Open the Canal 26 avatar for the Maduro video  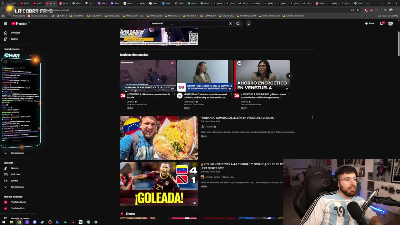pyautogui.click(x=123, y=96)
